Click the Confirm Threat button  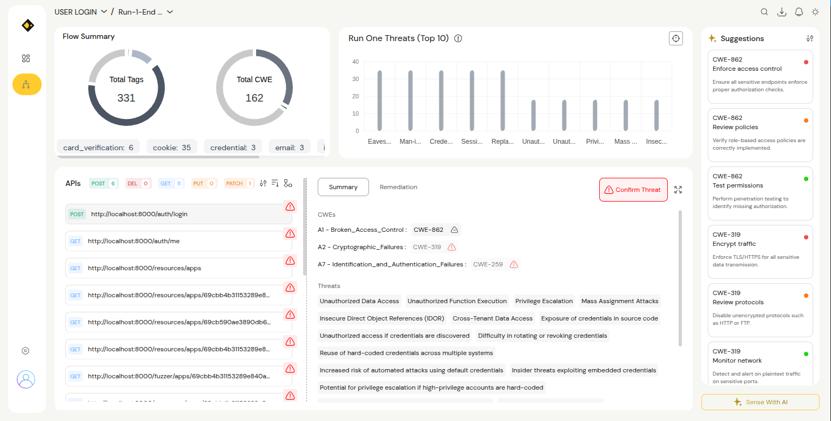point(633,190)
